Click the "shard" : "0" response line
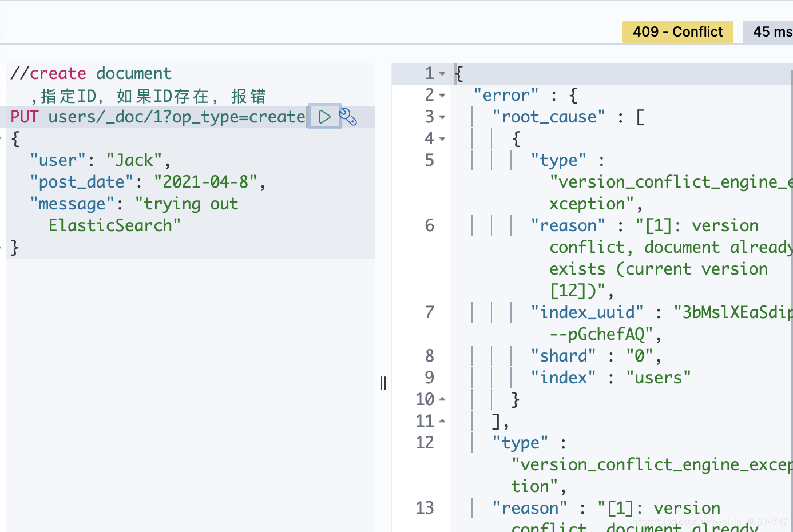Image resolution: width=793 pixels, height=532 pixels. click(596, 356)
